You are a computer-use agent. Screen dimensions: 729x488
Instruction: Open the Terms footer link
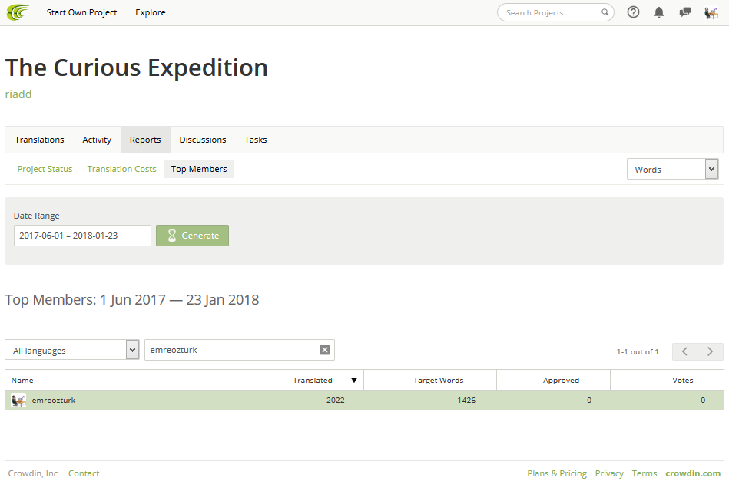pos(645,473)
